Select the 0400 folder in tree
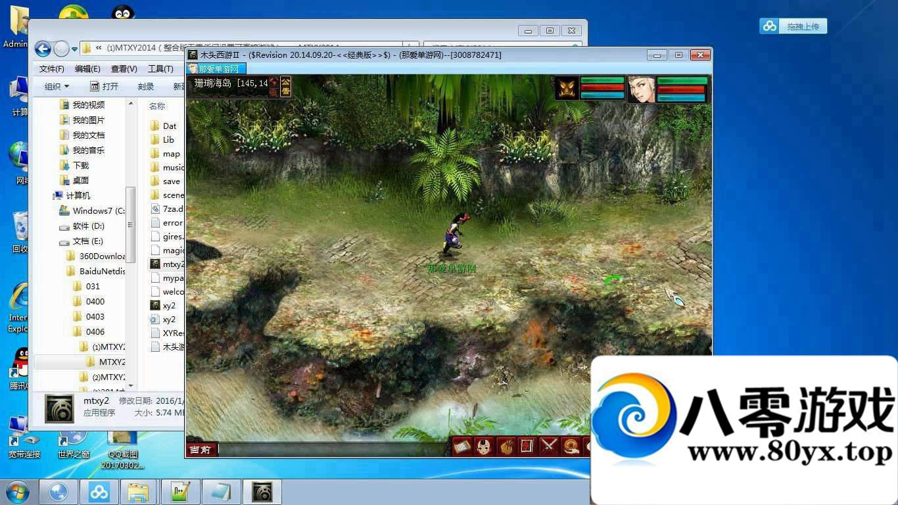 [x=88, y=301]
